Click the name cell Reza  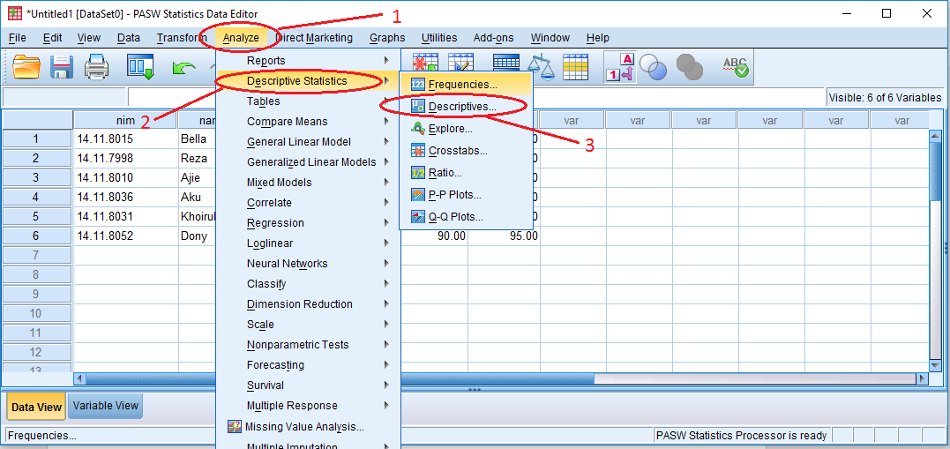tap(198, 158)
